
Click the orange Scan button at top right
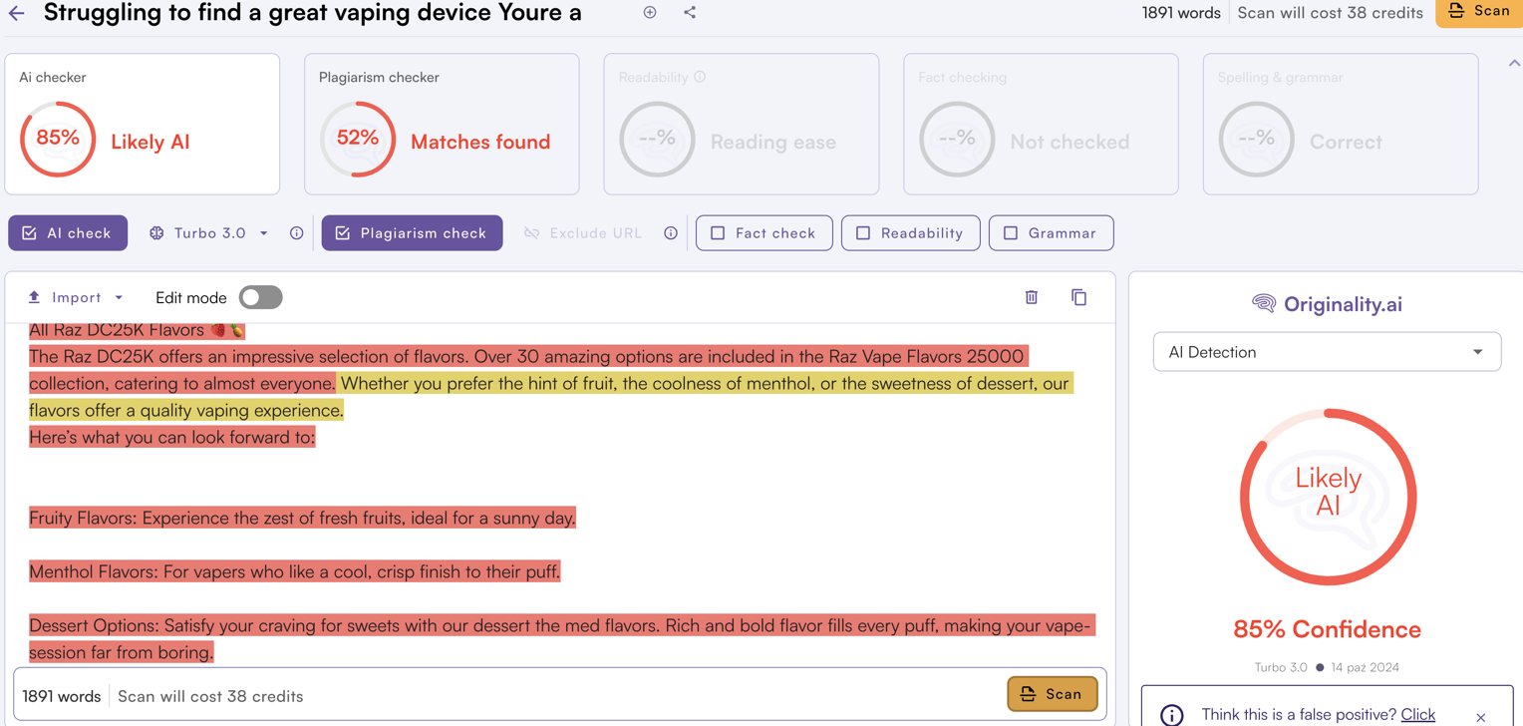[1479, 12]
